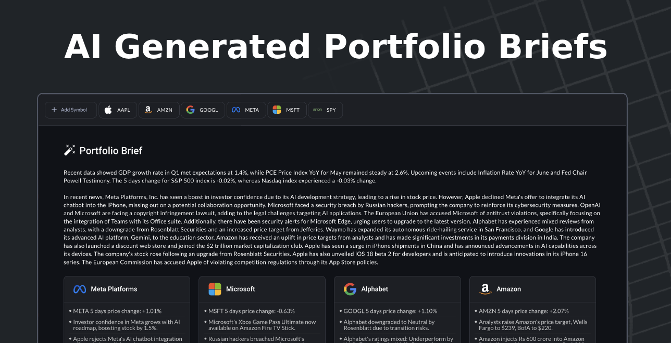Click the Microsoft card logo

click(x=215, y=289)
